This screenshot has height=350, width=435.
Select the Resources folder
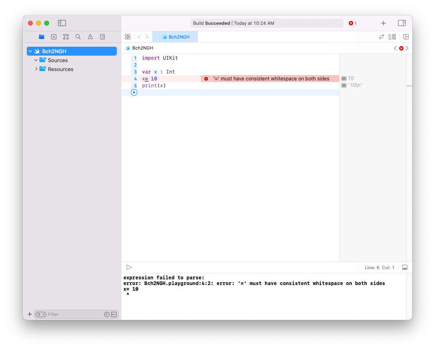tap(60, 69)
